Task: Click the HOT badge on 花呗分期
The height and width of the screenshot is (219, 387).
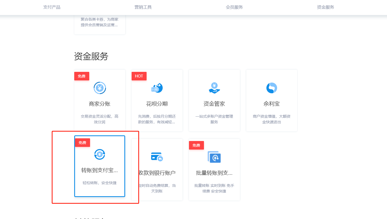Action: [x=139, y=76]
